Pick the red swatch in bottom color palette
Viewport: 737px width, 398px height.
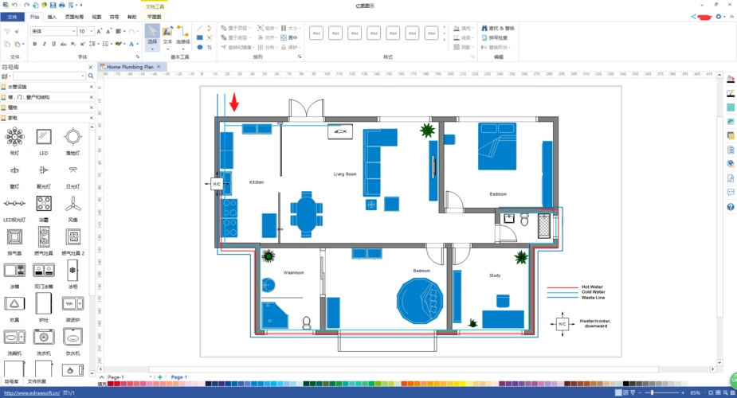tap(116, 384)
